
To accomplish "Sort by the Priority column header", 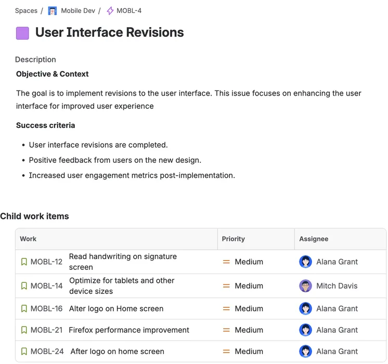I will pos(233,239).
